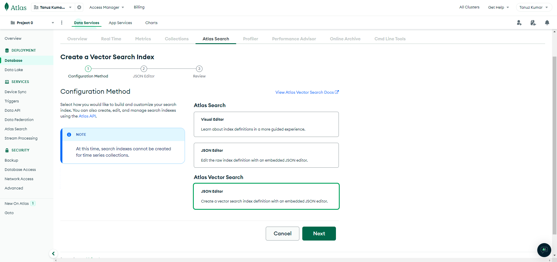Click the invite user icon in the toolbar

[519, 22]
